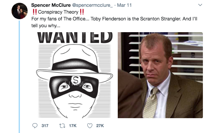Click the 27K likes count
This screenshot has width=215, height=133.
[x=100, y=125]
